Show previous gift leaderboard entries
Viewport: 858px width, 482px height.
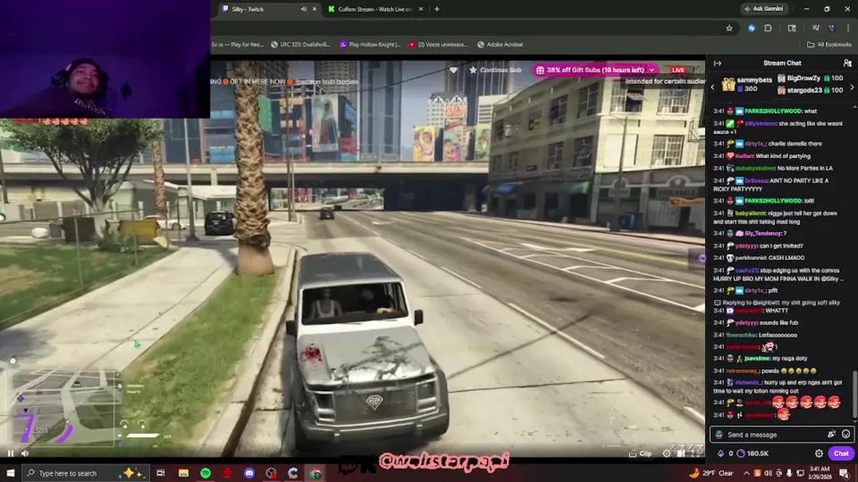[x=713, y=88]
